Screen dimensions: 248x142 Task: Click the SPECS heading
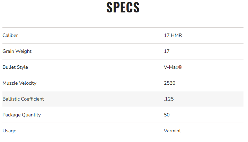[x=123, y=8]
